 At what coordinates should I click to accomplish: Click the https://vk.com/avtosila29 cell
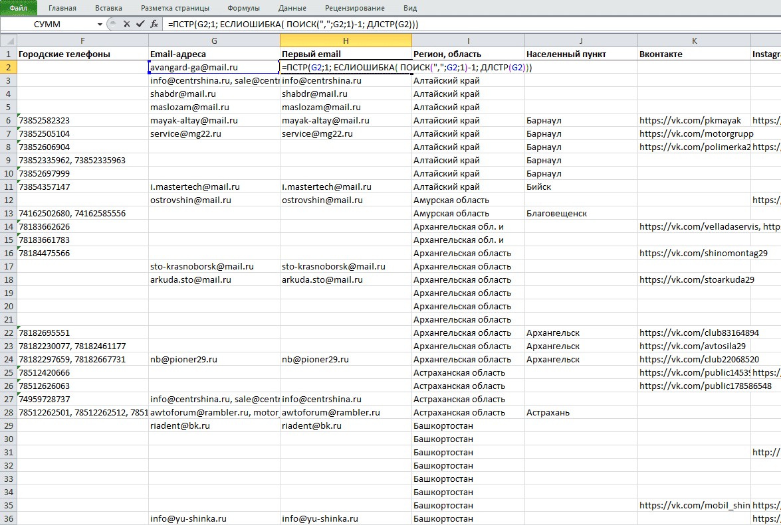695,346
